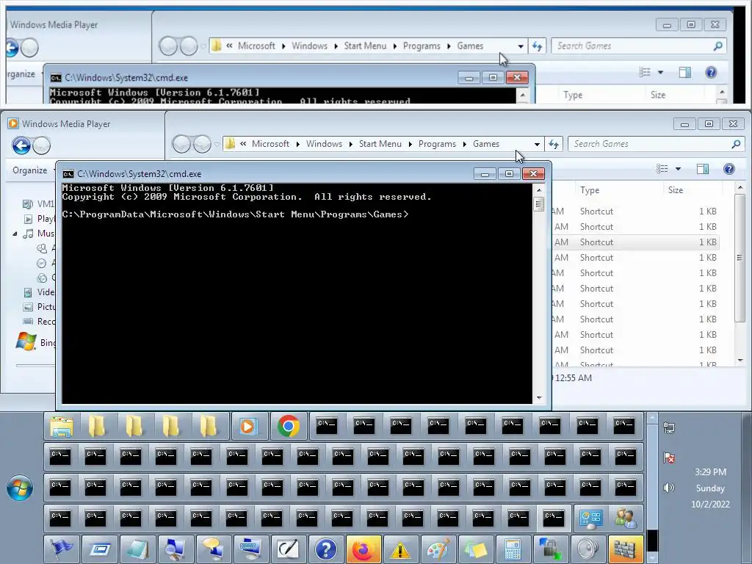Viewport: 752px width, 564px height.
Task: Click the arrow after Windows in main Explorer breadcrumb
Action: (x=350, y=144)
